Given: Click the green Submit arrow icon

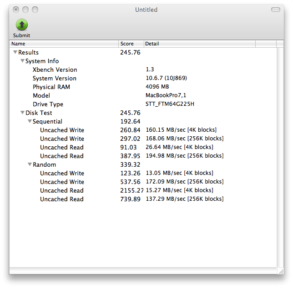Looking at the screenshot, I should tap(22, 25).
